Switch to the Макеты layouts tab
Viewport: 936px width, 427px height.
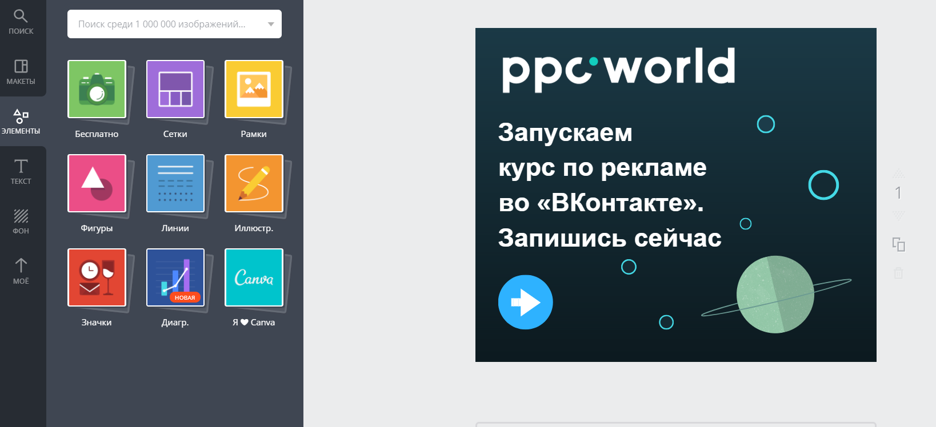click(x=21, y=72)
